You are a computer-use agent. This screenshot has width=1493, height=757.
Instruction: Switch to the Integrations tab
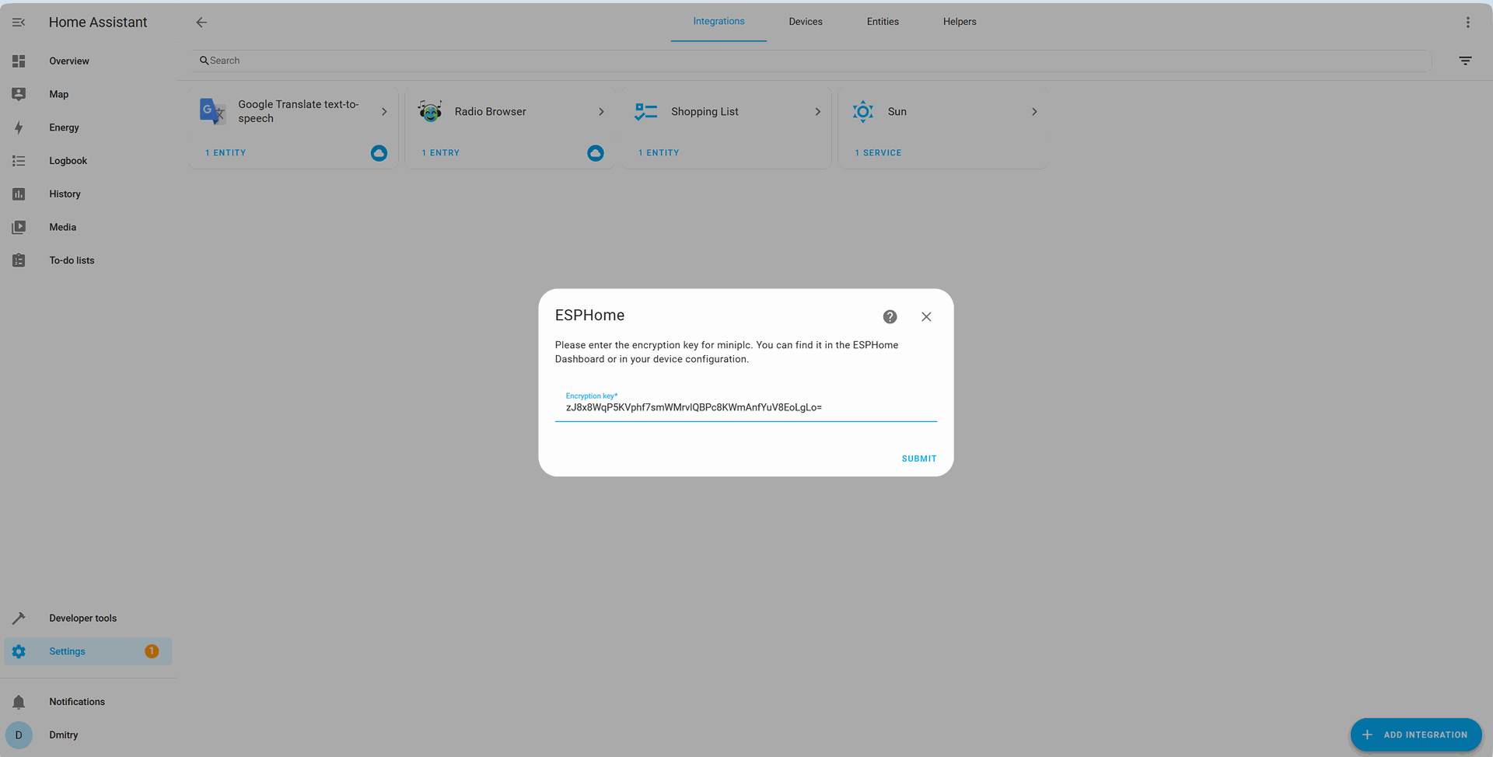point(719,22)
